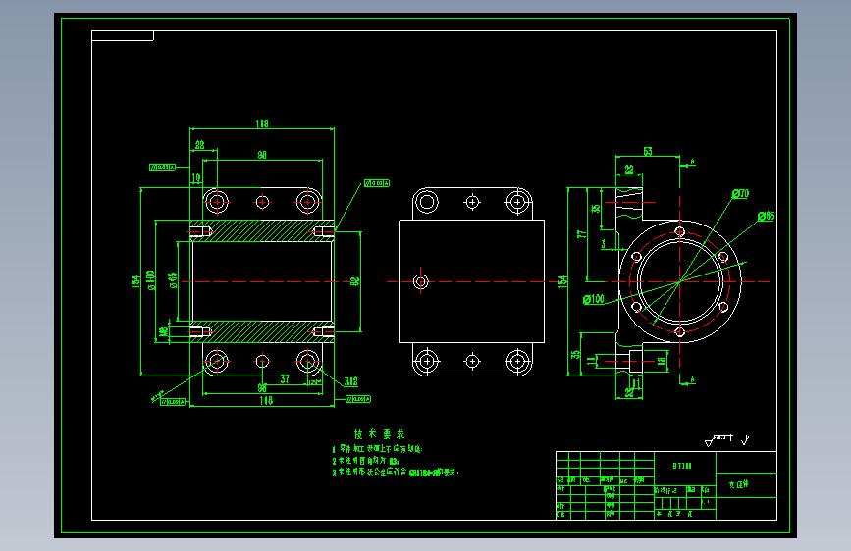The width and height of the screenshot is (851, 551).
Task: Click the Ø100 leader label in the right view
Action: click(594, 299)
